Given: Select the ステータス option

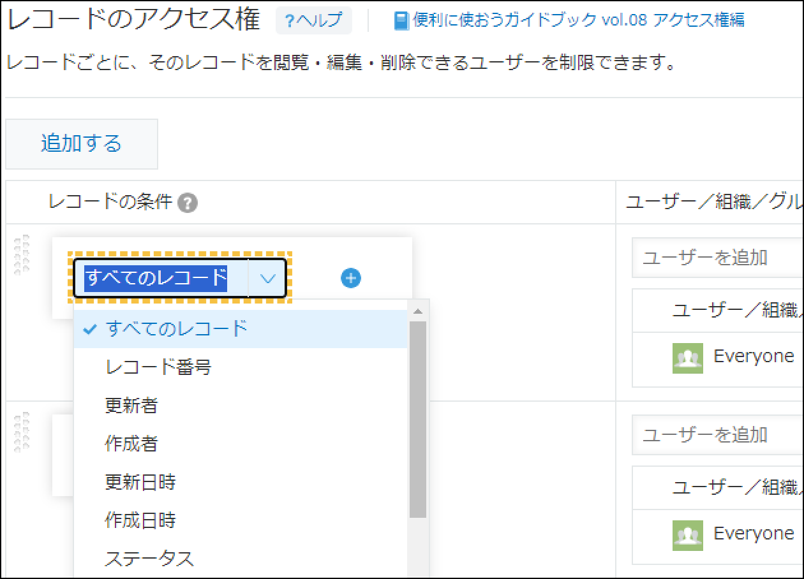Looking at the screenshot, I should (149, 559).
